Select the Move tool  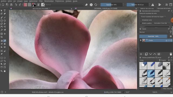pos(5,34)
